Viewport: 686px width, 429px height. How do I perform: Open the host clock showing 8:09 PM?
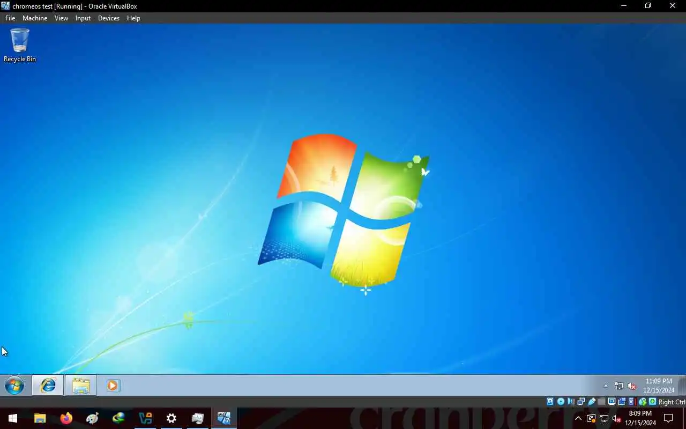[640, 418]
